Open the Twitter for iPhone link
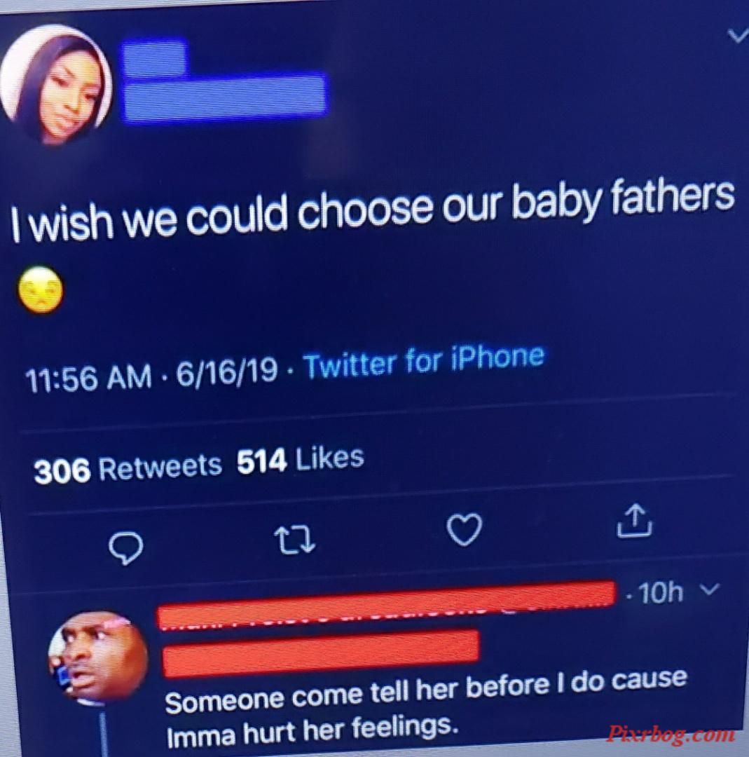 point(425,360)
